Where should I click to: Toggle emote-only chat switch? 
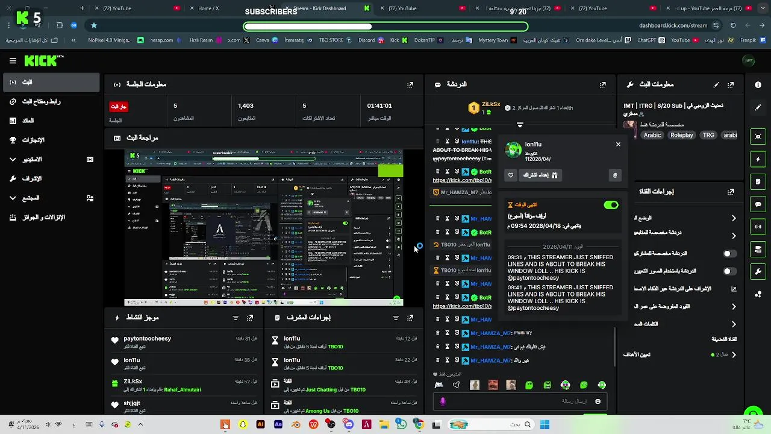(730, 271)
